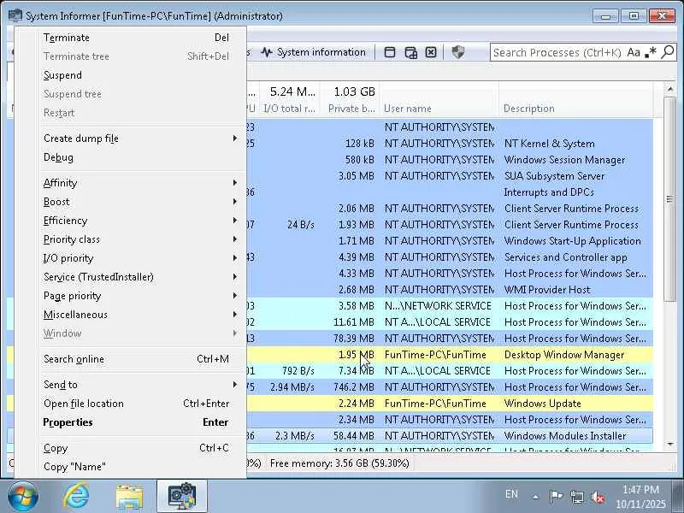This screenshot has width=684, height=513.
Task: Toggle case-sensitive search (Aa)
Action: click(x=633, y=52)
